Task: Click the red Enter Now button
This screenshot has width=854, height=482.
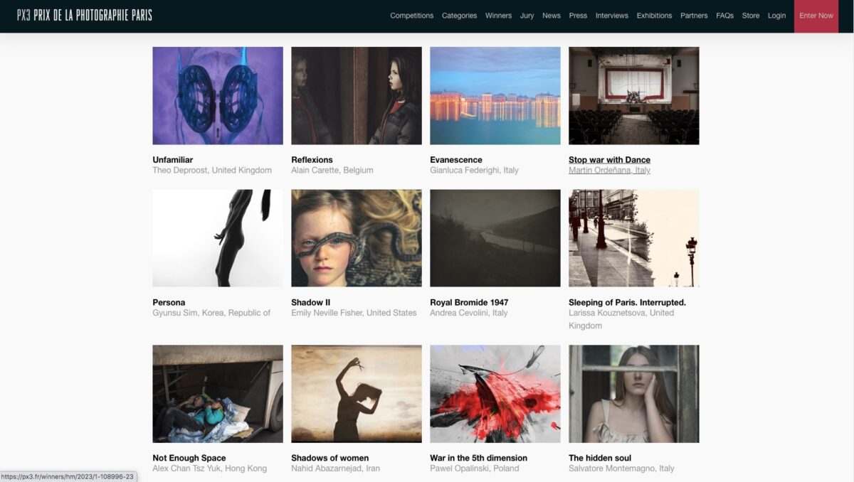Action: pyautogui.click(x=816, y=16)
